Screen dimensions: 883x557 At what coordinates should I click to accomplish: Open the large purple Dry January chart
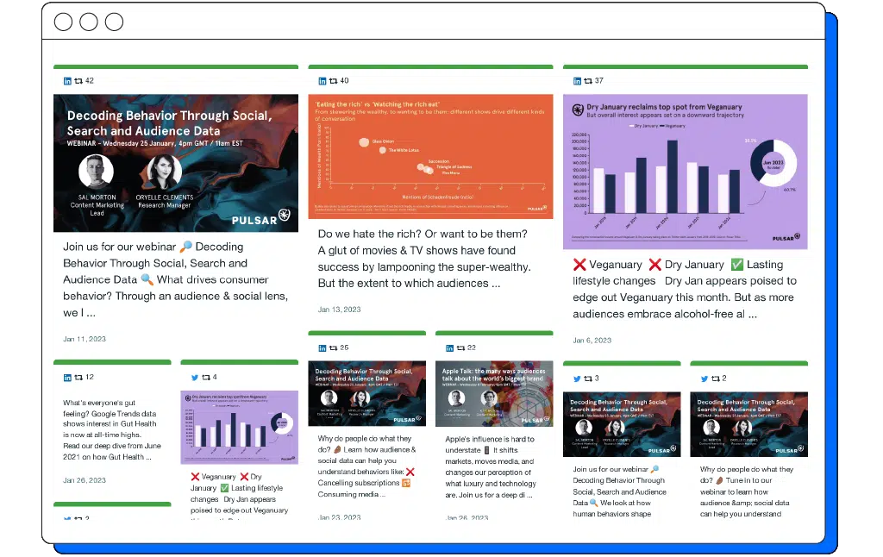685,172
